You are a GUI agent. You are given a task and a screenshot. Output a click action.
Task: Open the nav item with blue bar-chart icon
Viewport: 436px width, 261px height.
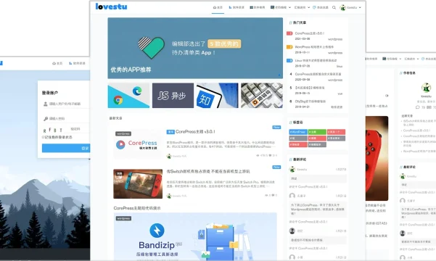tap(236, 7)
